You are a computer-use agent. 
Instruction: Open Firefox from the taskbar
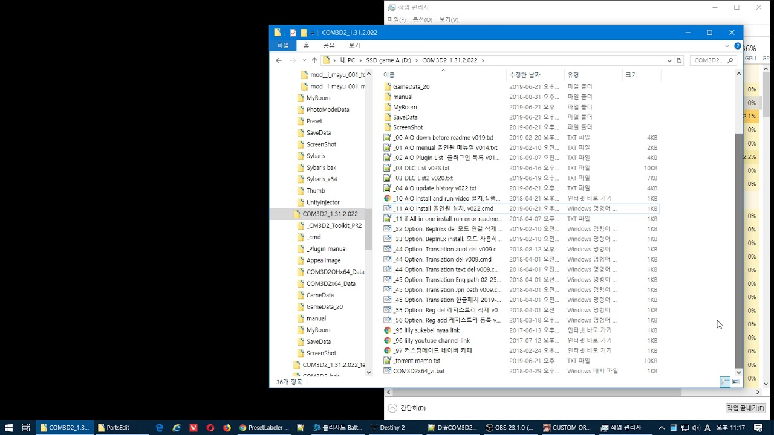[227, 428]
